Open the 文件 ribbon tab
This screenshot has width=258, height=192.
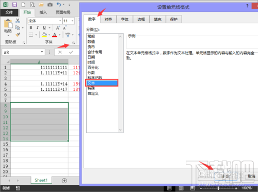coord(9,12)
